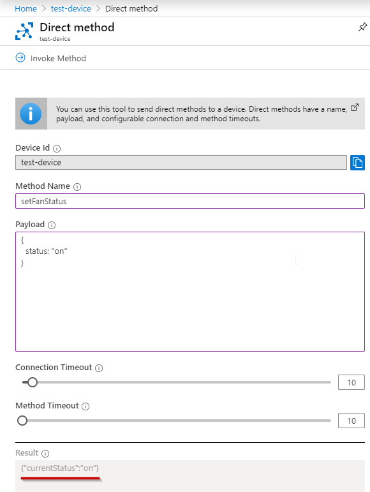Viewport: 370px width, 492px height.
Task: Go to Home breadcrumb
Action: (x=26, y=8)
